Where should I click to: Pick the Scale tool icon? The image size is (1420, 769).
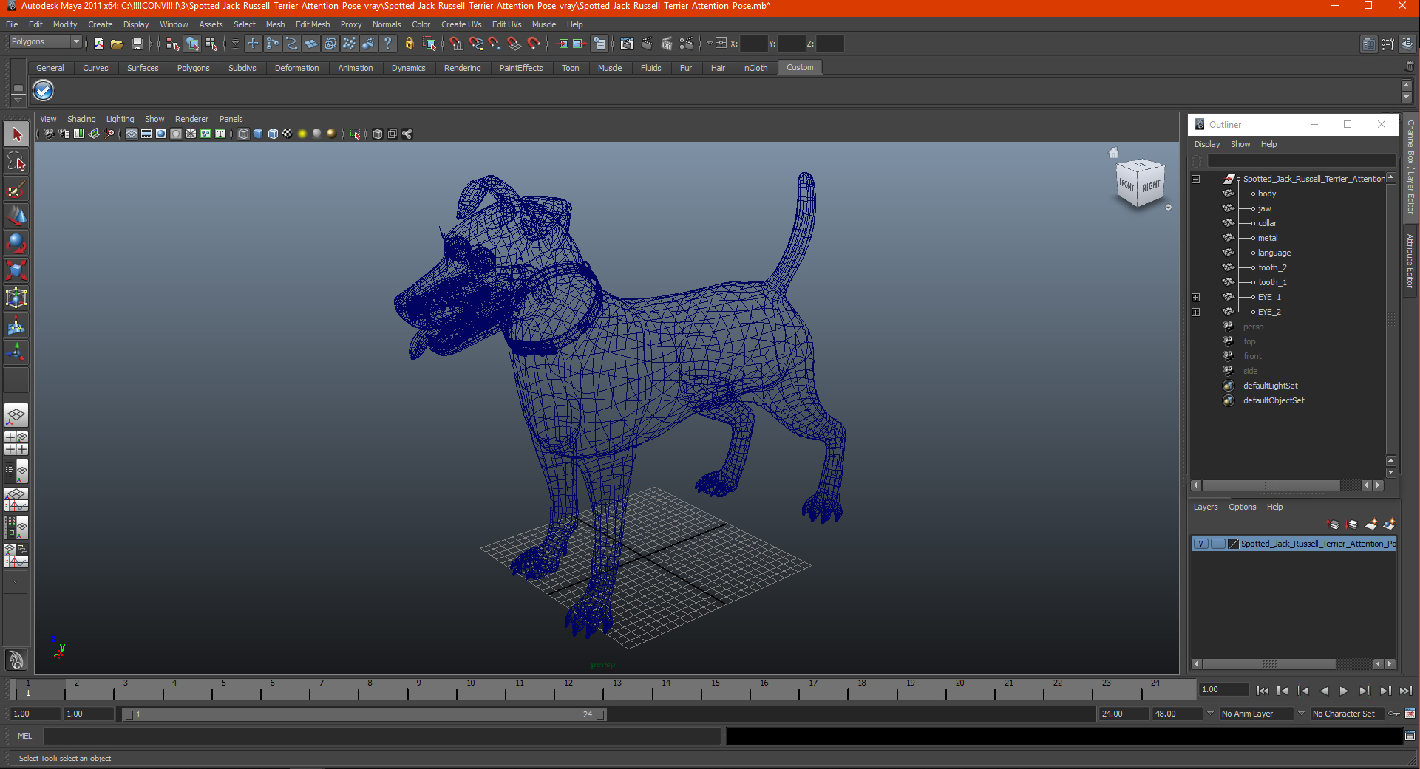pyautogui.click(x=16, y=270)
